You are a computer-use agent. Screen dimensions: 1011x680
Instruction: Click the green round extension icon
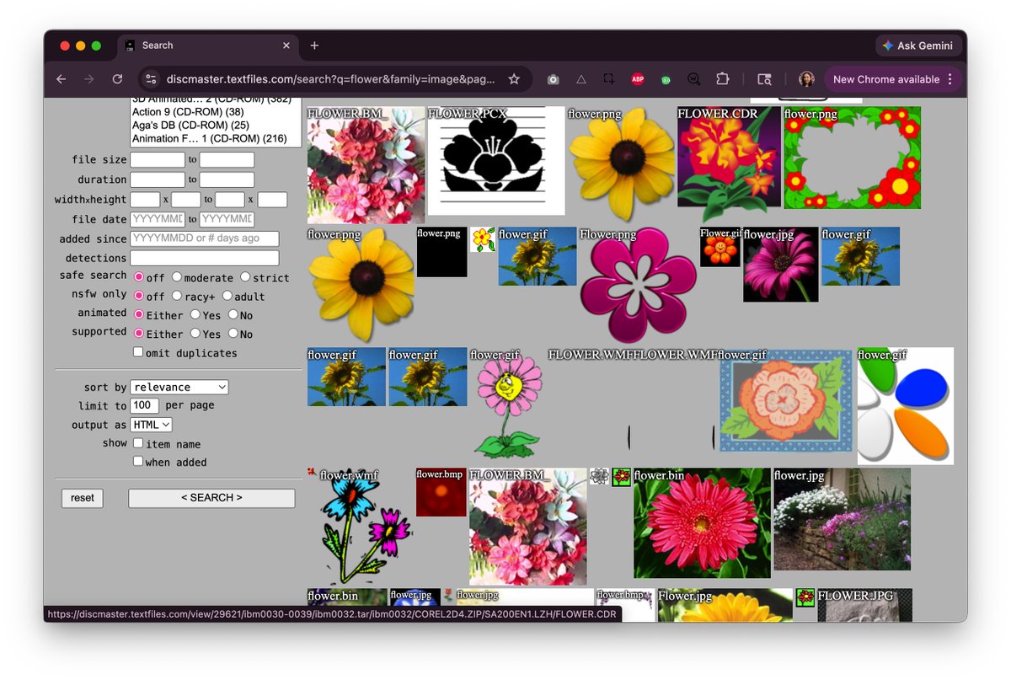666,80
